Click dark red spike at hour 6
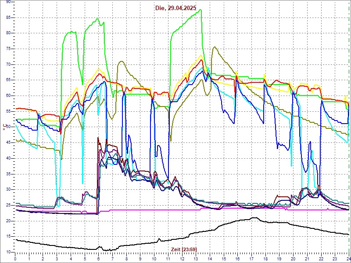Screen dimensions: 351x263 point(98,138)
